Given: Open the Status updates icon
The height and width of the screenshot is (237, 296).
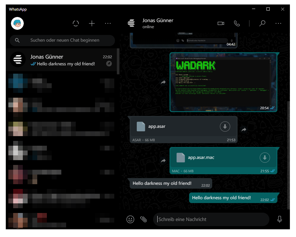Looking at the screenshot, I should point(76,23).
